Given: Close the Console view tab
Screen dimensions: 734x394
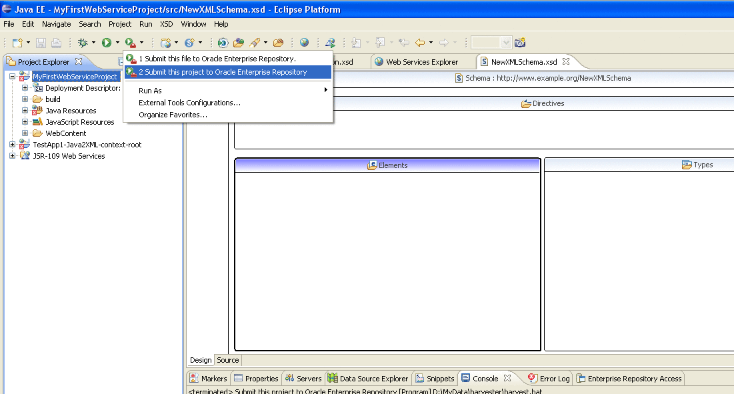Looking at the screenshot, I should point(507,377).
